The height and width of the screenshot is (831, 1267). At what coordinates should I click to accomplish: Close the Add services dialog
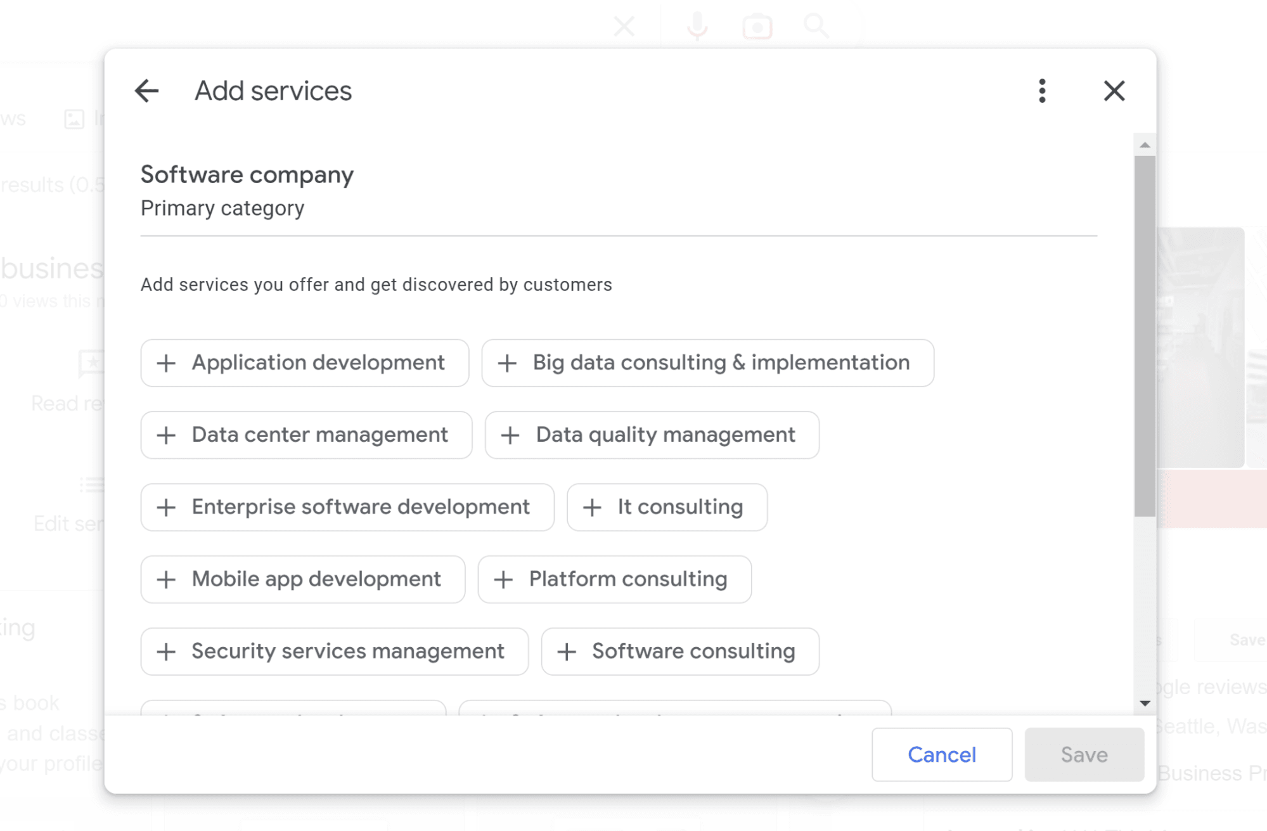click(1114, 91)
